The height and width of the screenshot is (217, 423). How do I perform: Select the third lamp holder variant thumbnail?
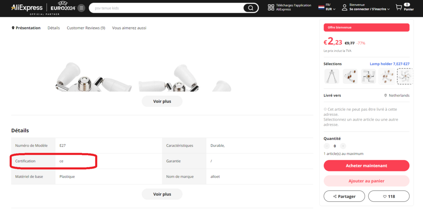368,77
